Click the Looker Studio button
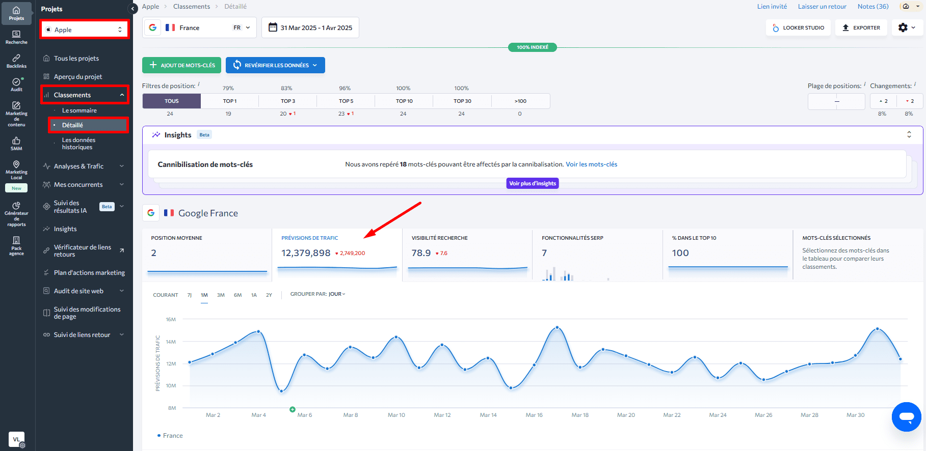The image size is (926, 451). (798, 27)
